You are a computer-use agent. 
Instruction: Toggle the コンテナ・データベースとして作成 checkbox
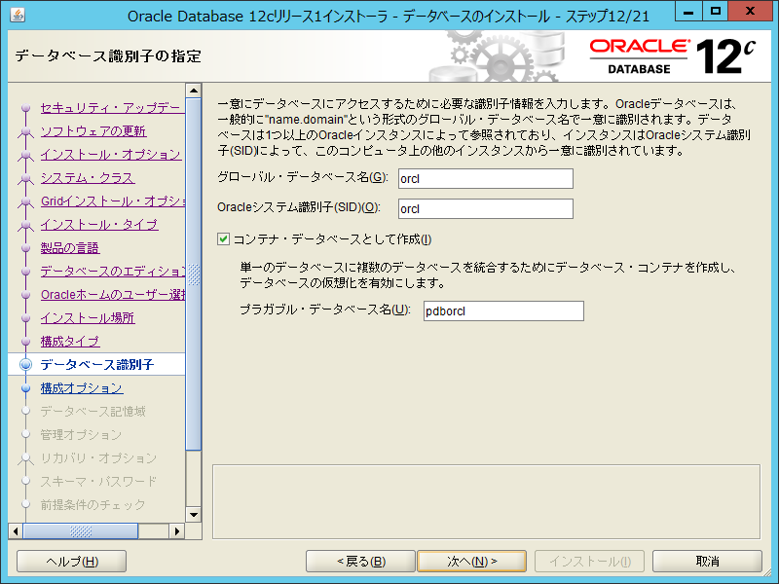click(224, 239)
